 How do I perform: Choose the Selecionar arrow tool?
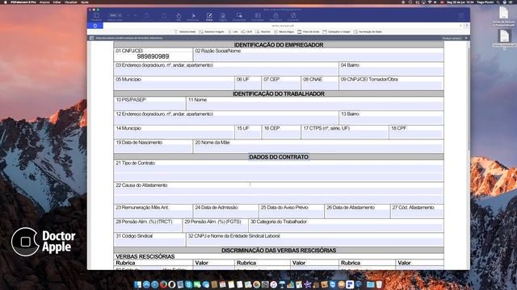[x=193, y=17]
